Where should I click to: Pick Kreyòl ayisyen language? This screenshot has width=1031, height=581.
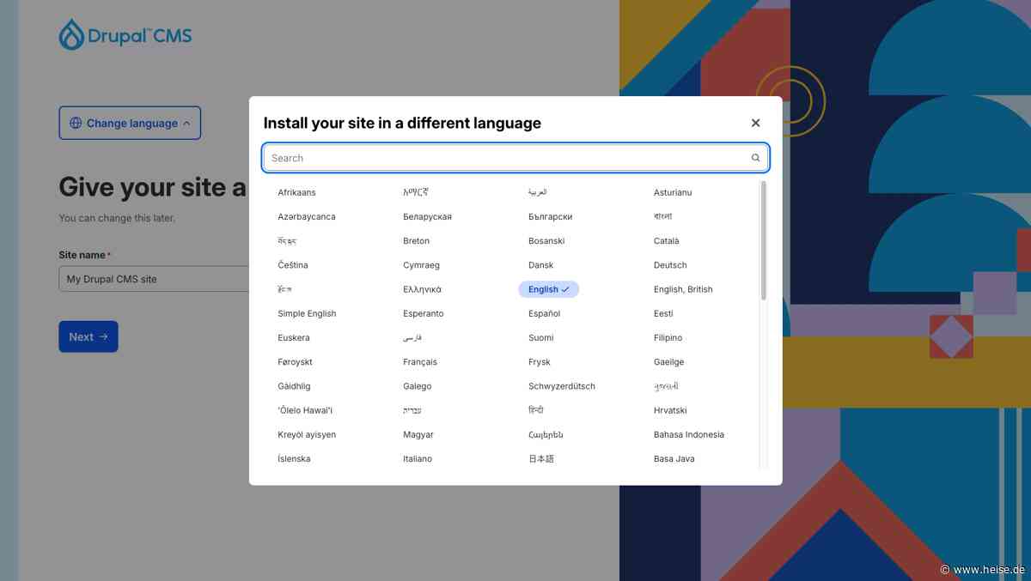[307, 434]
